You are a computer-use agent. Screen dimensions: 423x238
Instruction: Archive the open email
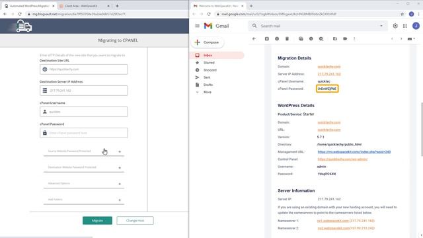[267, 39]
